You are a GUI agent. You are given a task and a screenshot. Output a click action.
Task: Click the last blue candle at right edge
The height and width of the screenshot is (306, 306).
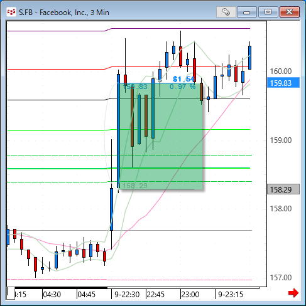[x=249, y=58]
